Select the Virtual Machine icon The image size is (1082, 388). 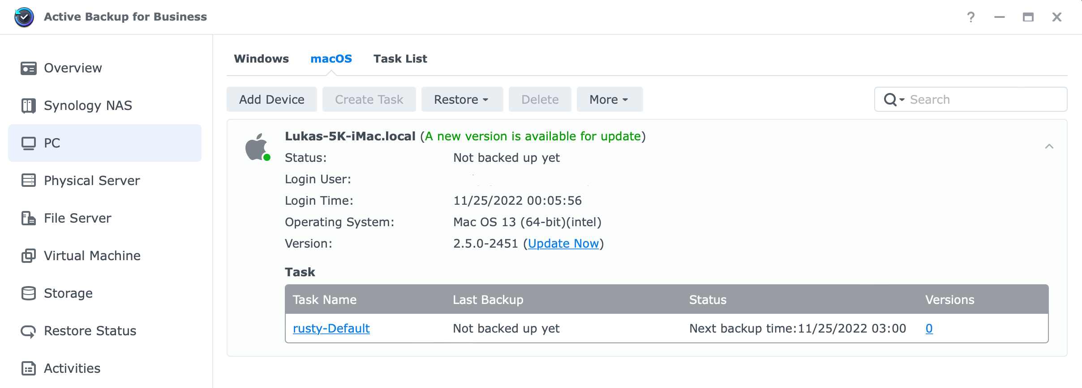click(x=29, y=256)
